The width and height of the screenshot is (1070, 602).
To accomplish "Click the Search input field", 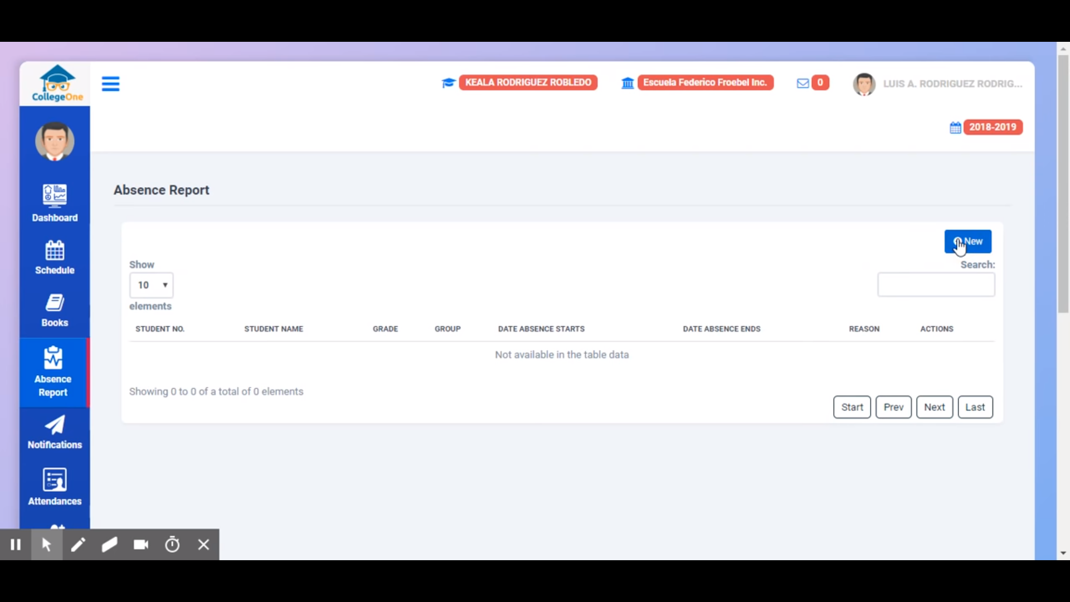I will pos(936,285).
